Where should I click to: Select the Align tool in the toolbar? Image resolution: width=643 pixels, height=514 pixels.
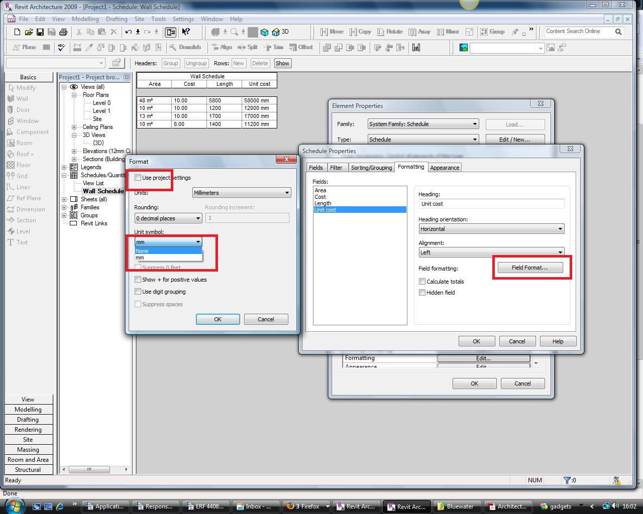[222, 47]
